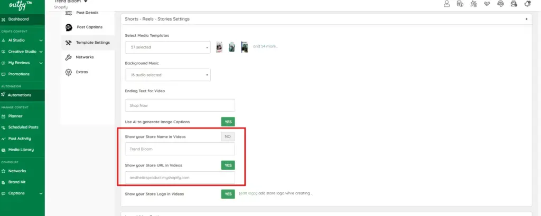The height and width of the screenshot is (216, 541).
Task: Click the lightbulb icon for Extras
Action: [68, 72]
